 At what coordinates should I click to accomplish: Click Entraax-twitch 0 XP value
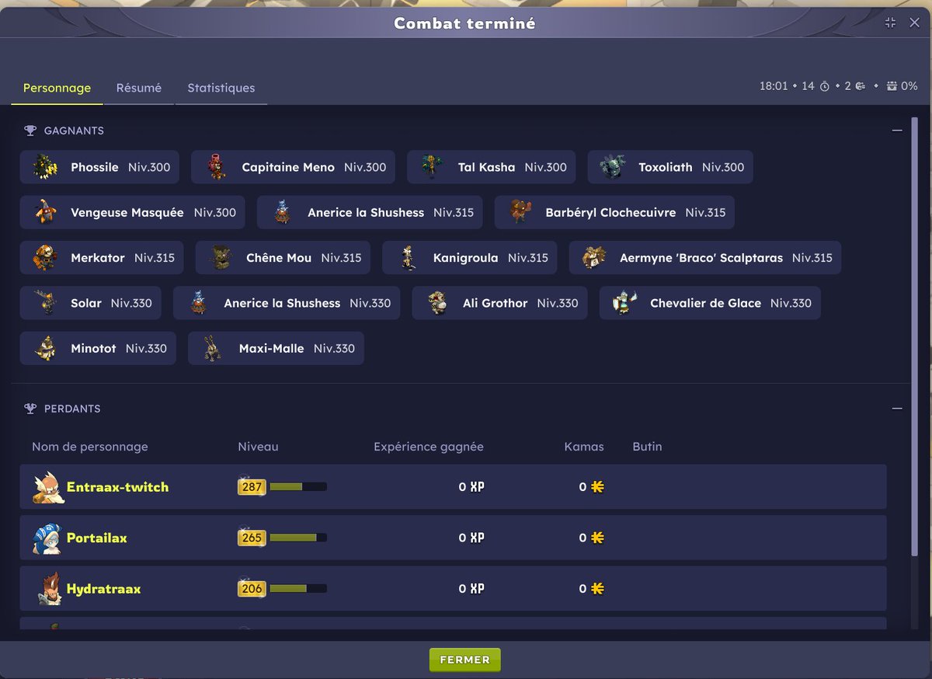pos(471,487)
